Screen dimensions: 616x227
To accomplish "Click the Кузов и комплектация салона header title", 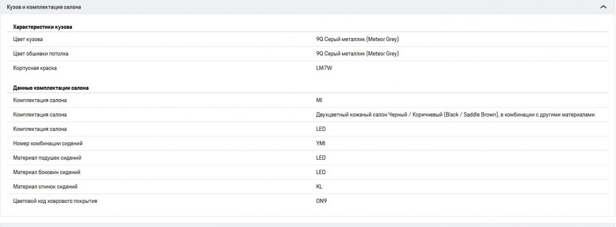I will pos(43,7).
